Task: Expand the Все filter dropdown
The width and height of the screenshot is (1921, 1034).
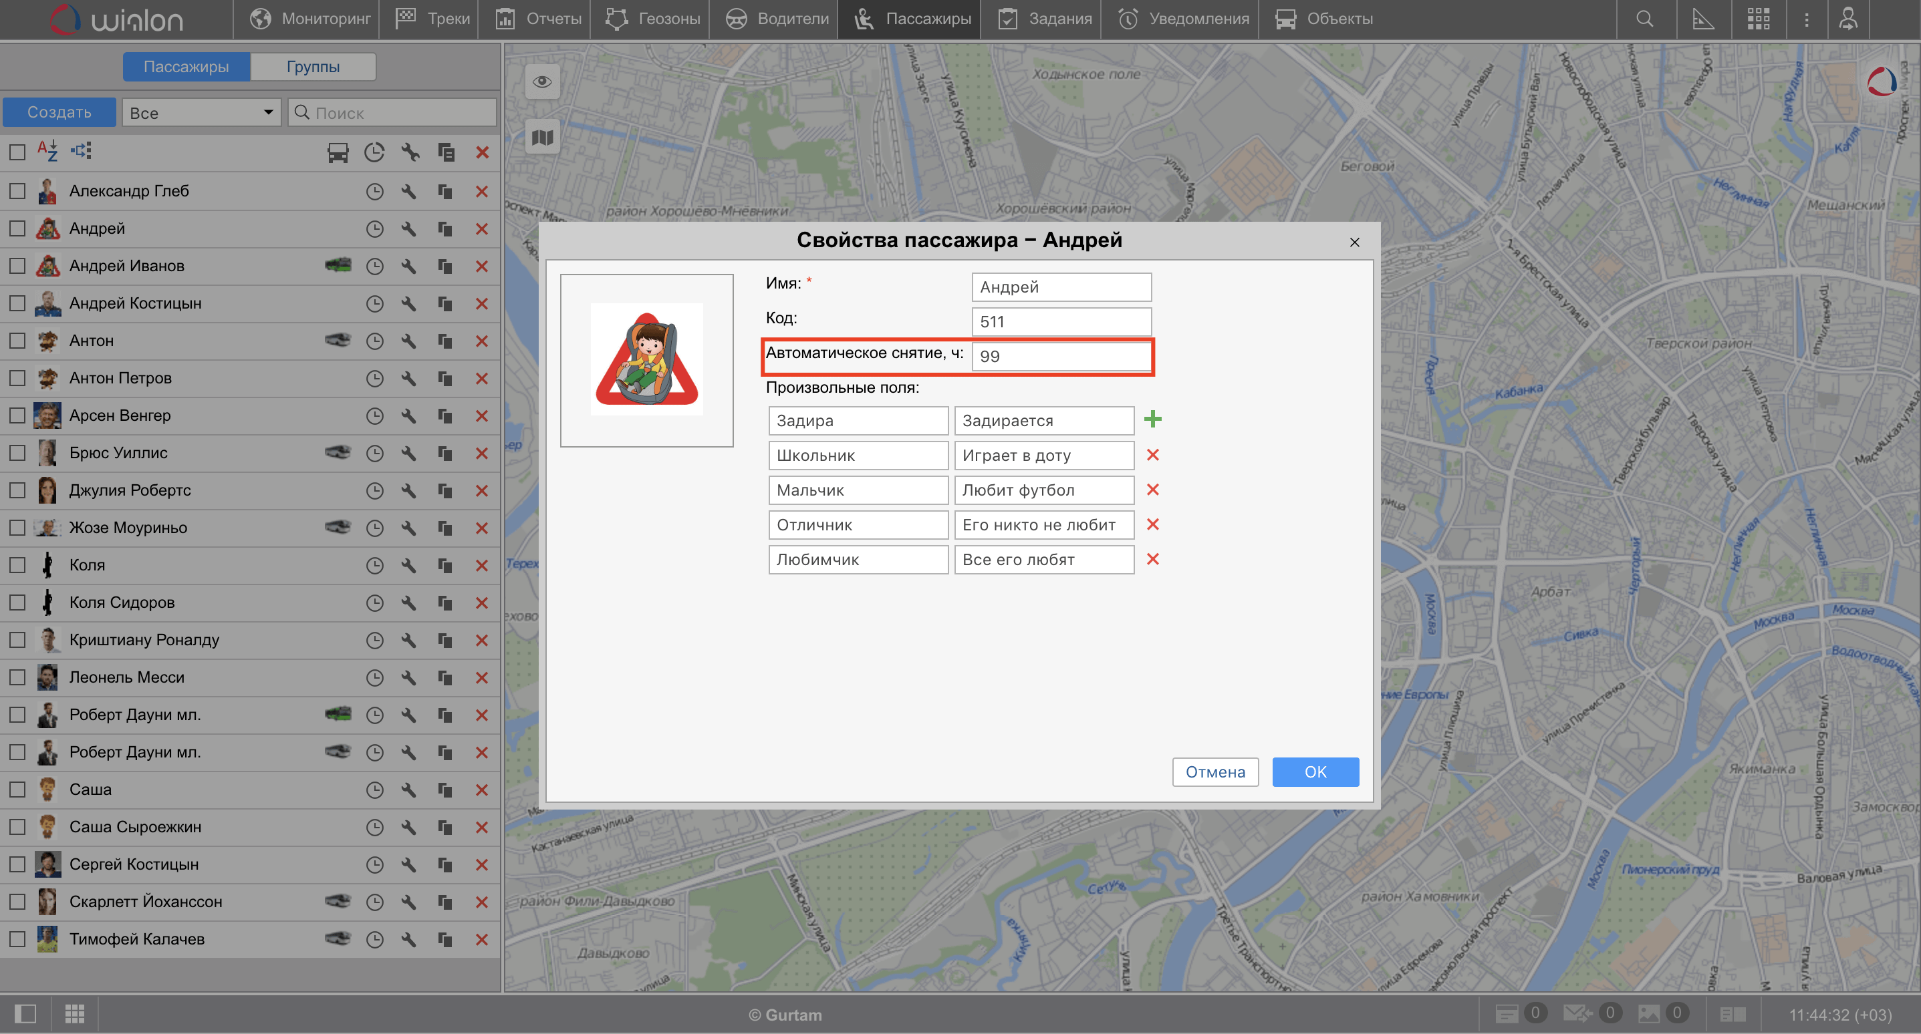Action: [201, 113]
